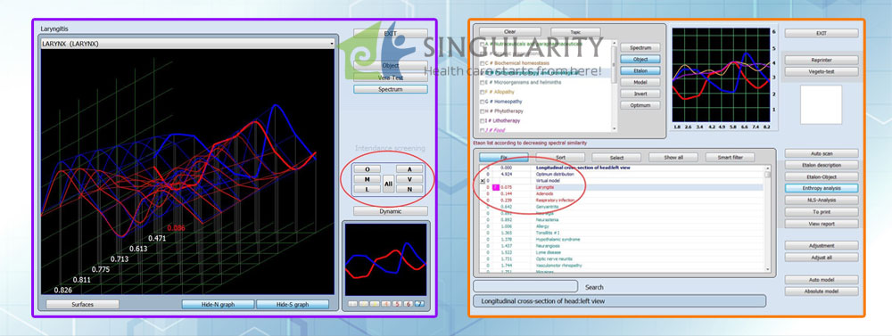Choose the V screening filter button

pos(409,179)
